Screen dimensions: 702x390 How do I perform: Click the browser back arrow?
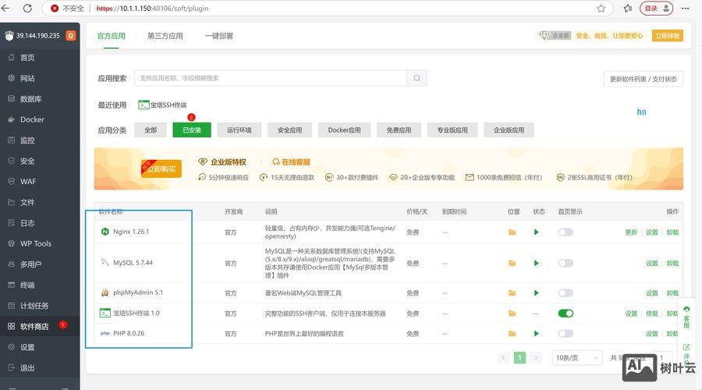click(x=5, y=8)
